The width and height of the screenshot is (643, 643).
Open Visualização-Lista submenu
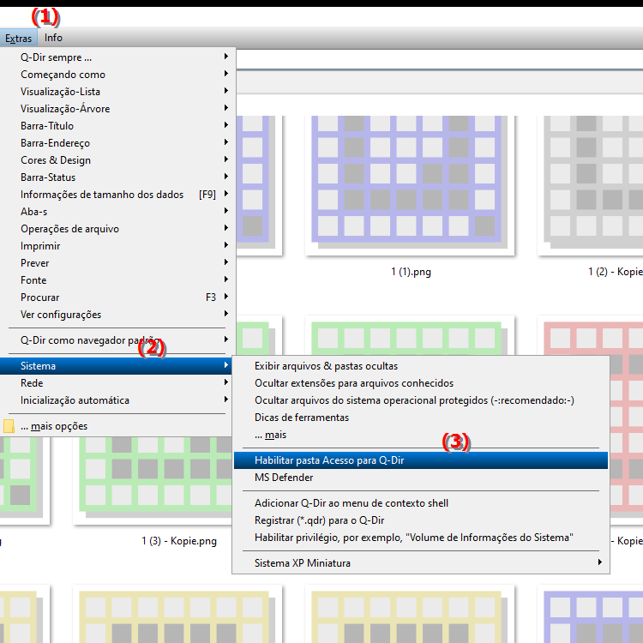(x=117, y=92)
